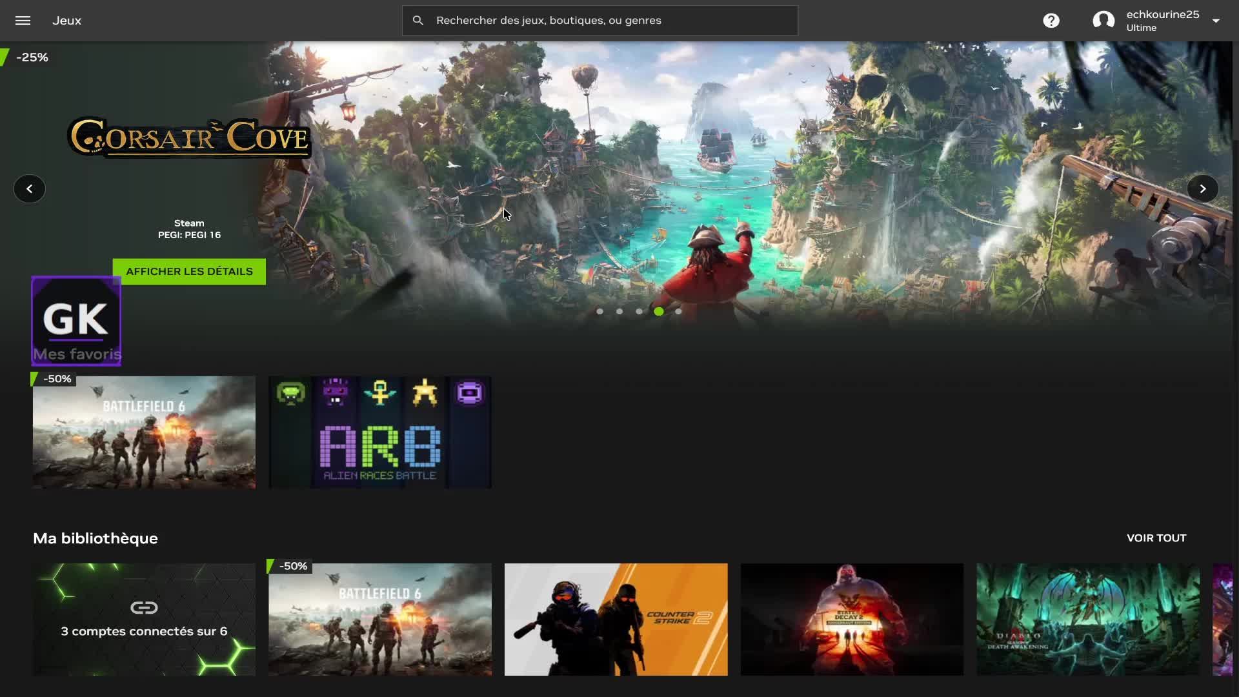Select the fifth carousel dot
Viewport: 1239px width, 697px height.
pyautogui.click(x=678, y=312)
